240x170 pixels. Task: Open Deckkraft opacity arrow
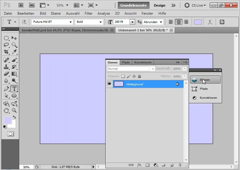click(185, 69)
